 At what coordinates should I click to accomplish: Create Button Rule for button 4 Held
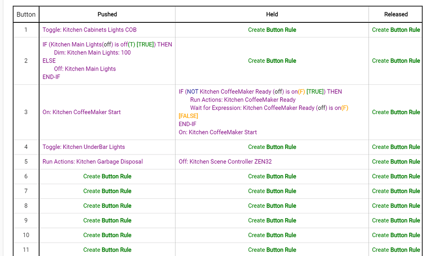click(272, 147)
